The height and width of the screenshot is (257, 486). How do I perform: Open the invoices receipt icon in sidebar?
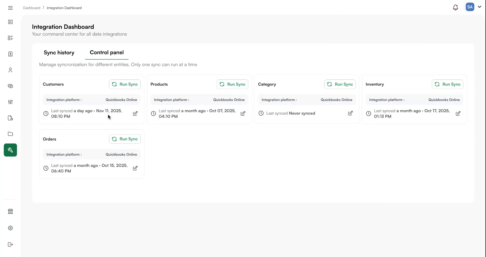[x=10, y=54]
